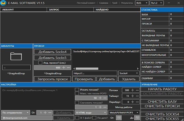Click 'ОЧИСТИТЬ ПРОКСИ' button
The height and width of the screenshot is (121, 184).
pyautogui.click(x=162, y=106)
